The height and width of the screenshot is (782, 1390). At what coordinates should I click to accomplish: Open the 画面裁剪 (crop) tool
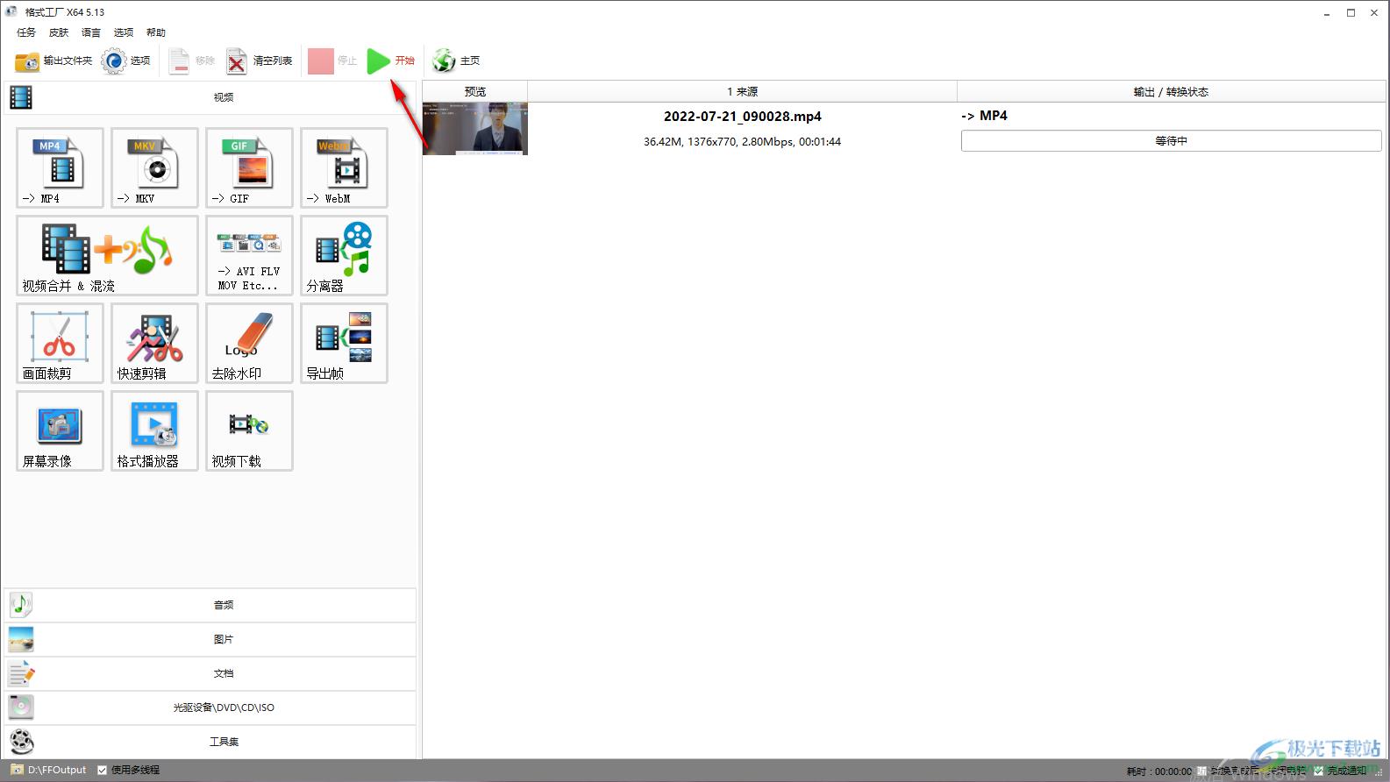tap(60, 343)
